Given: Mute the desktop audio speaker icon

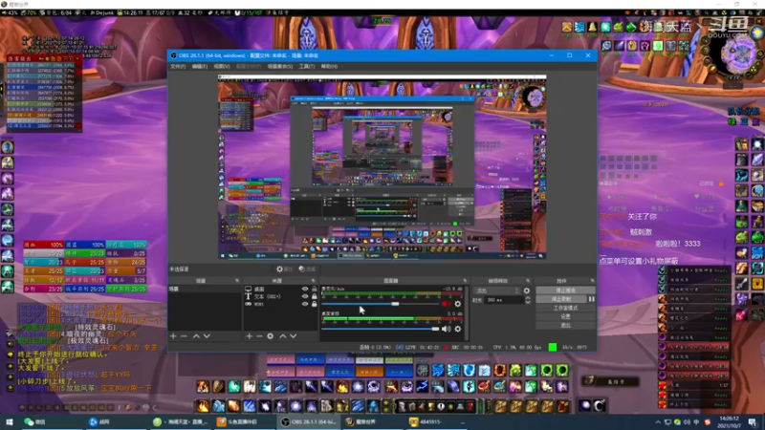Looking at the screenshot, I should [446, 329].
